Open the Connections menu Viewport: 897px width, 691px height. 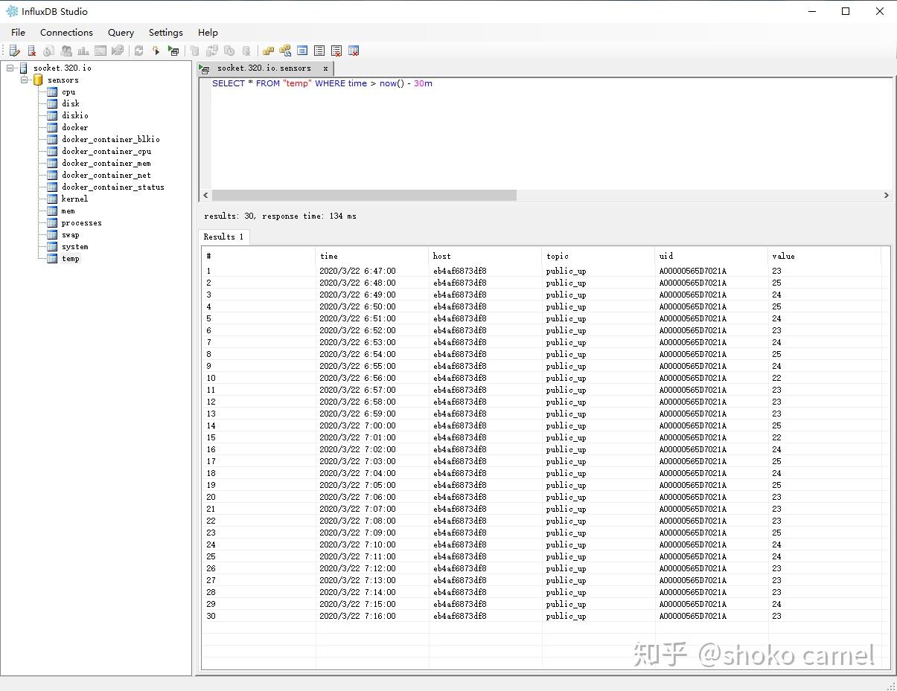(x=66, y=32)
